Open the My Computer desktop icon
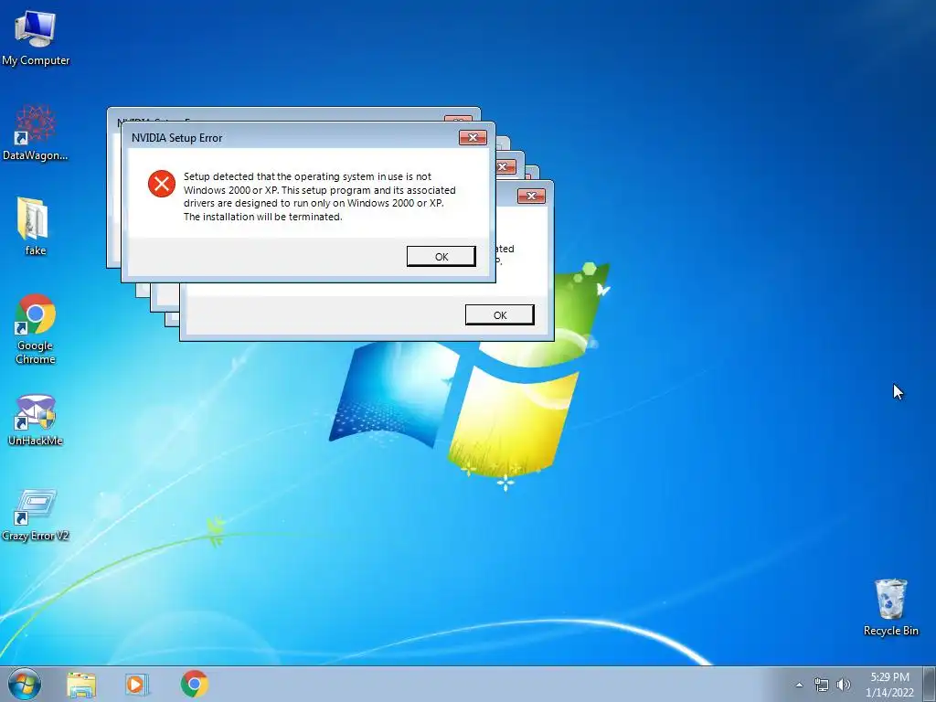This screenshot has width=936, height=702. pyautogui.click(x=36, y=38)
